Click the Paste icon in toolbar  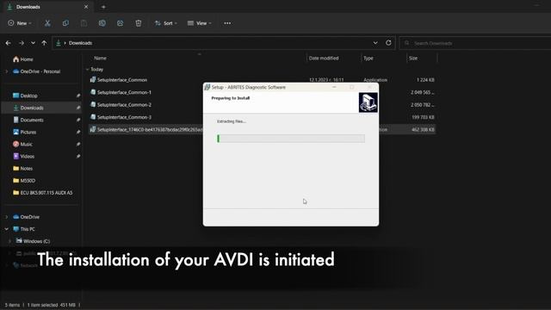pyautogui.click(x=84, y=23)
